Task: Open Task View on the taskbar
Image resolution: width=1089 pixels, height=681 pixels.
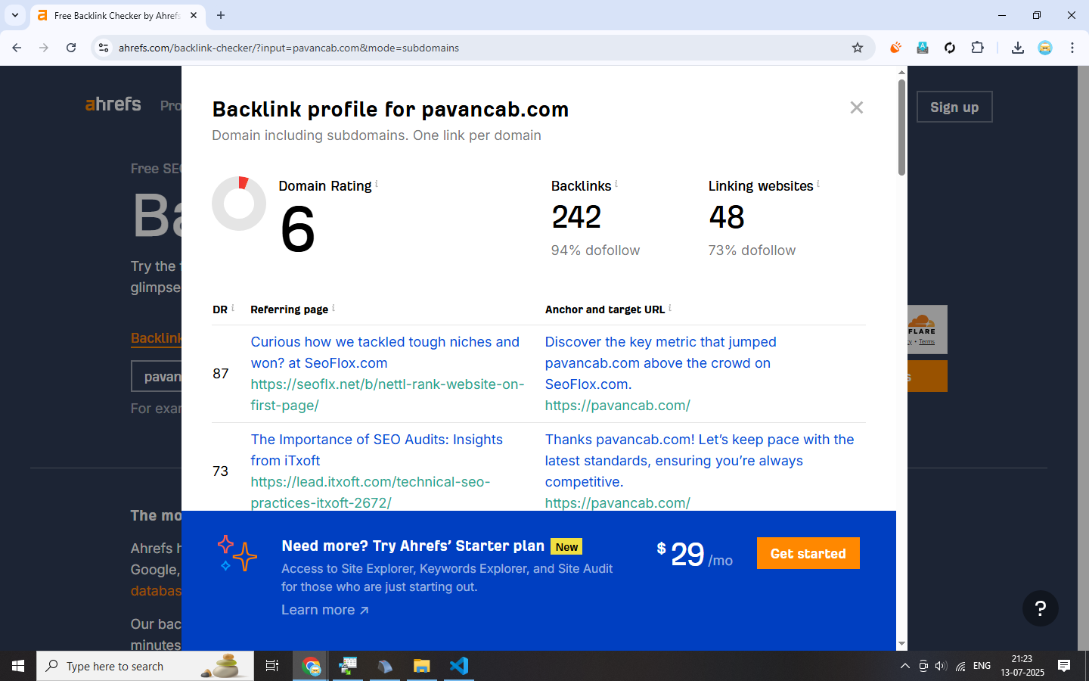Action: pos(272,666)
